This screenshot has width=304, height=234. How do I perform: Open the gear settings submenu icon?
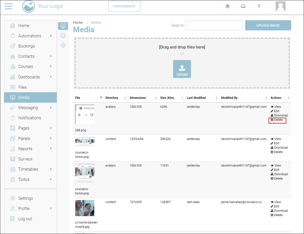point(63,45)
